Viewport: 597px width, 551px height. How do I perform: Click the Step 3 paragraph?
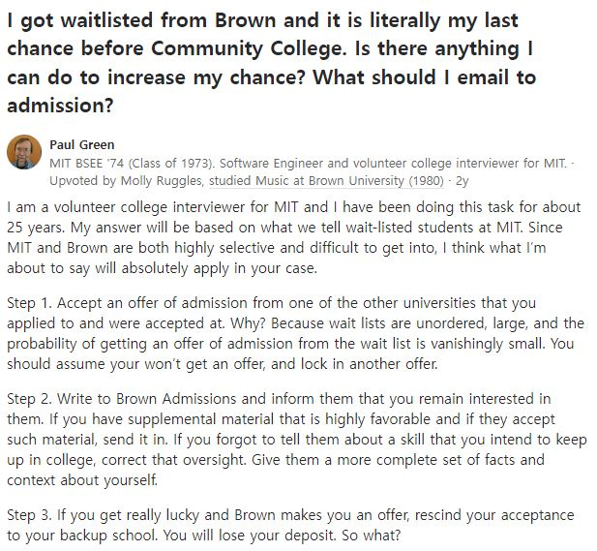[290, 525]
